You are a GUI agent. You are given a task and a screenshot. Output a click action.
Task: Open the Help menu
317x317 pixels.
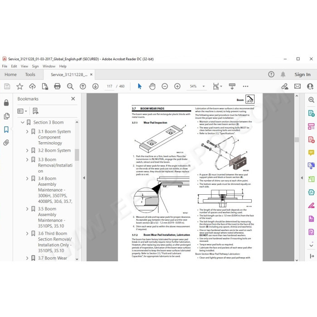(x=62, y=66)
